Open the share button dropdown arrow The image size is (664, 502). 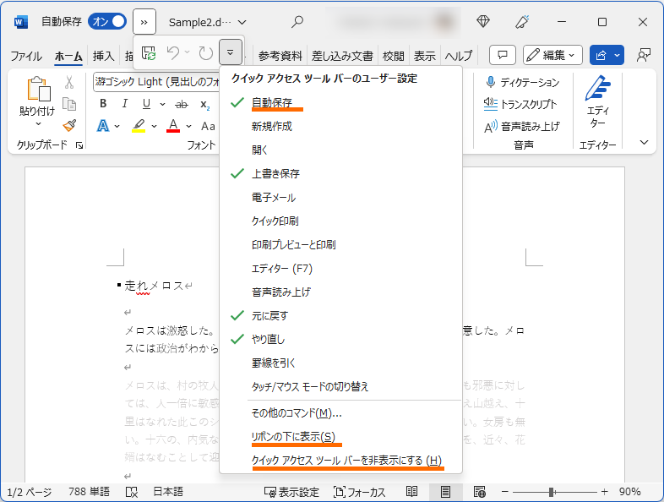point(618,55)
